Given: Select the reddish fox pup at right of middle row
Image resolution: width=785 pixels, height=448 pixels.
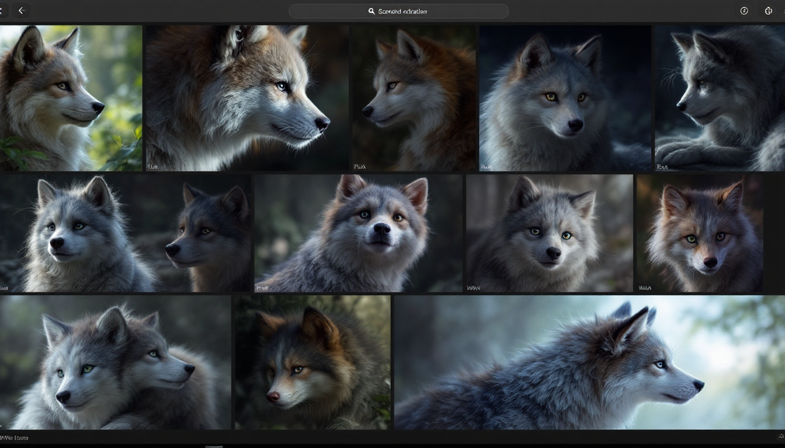Looking at the screenshot, I should [699, 233].
